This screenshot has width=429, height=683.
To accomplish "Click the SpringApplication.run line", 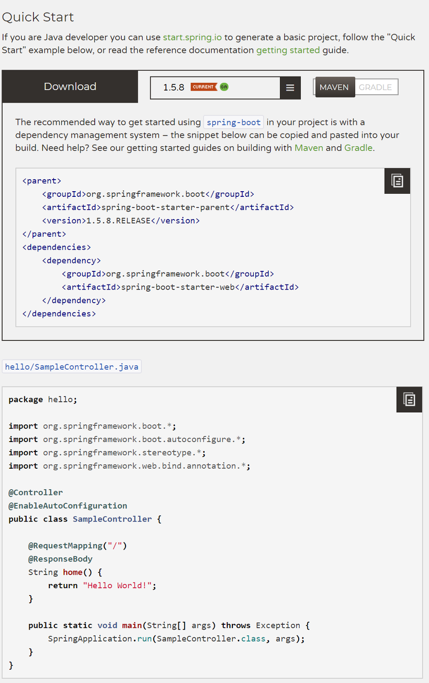I will point(176,639).
